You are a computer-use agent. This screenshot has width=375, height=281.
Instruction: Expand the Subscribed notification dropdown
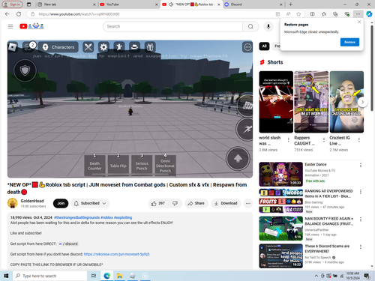(x=90, y=203)
